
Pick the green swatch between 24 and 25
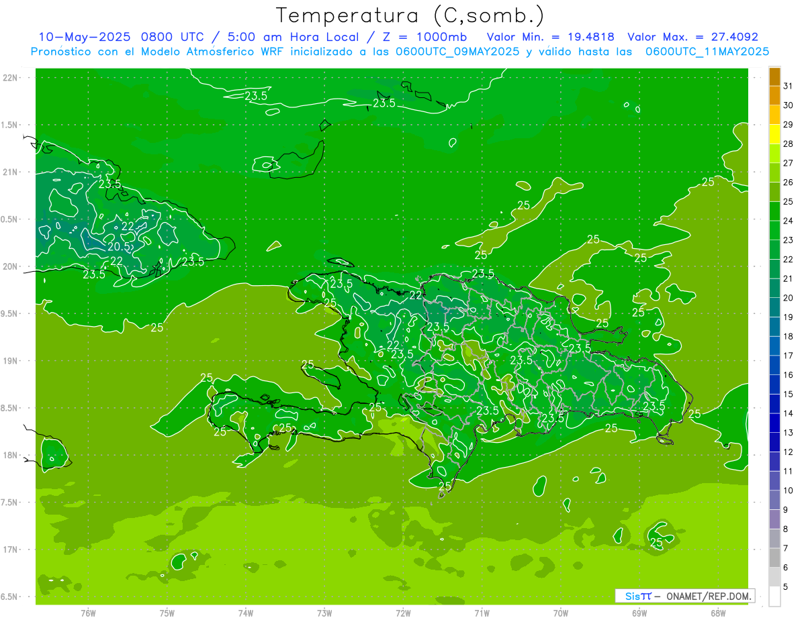tap(775, 211)
